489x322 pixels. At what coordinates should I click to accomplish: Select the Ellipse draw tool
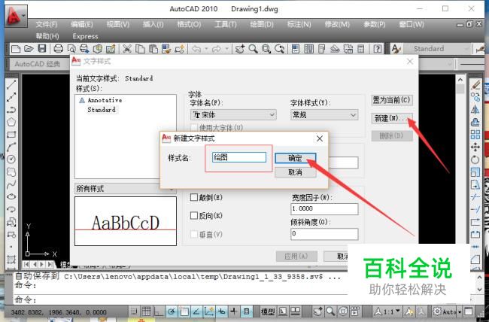[x=11, y=196]
